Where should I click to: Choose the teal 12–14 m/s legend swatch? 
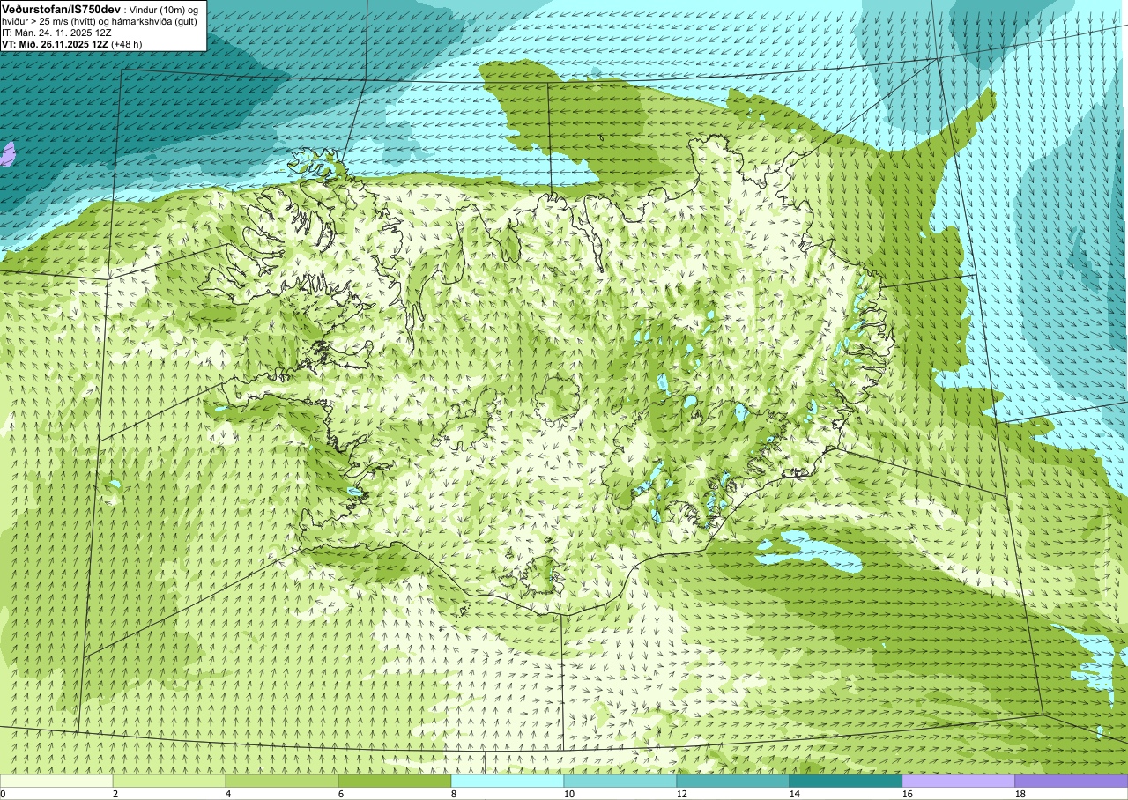[733, 781]
